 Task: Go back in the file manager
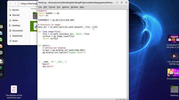click(10, 4)
